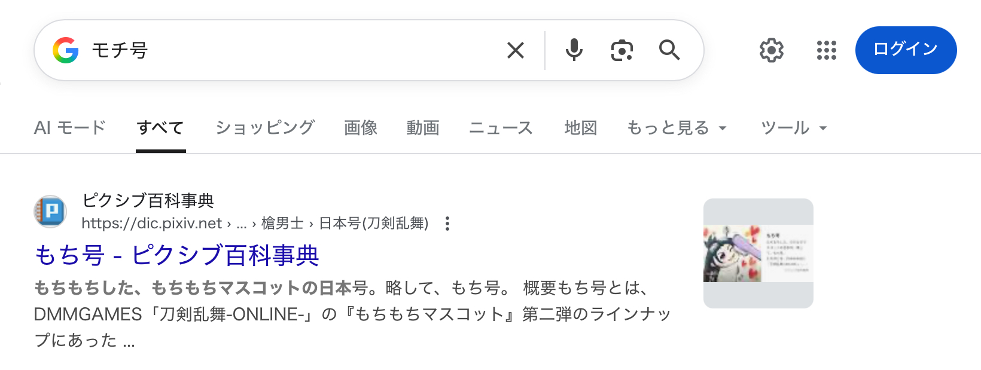
Task: Switch to the AI モード tab
Action: (x=69, y=128)
